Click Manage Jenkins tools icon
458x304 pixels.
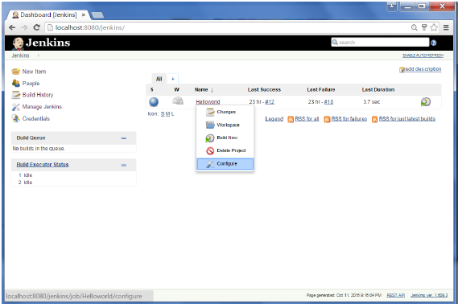tap(16, 107)
